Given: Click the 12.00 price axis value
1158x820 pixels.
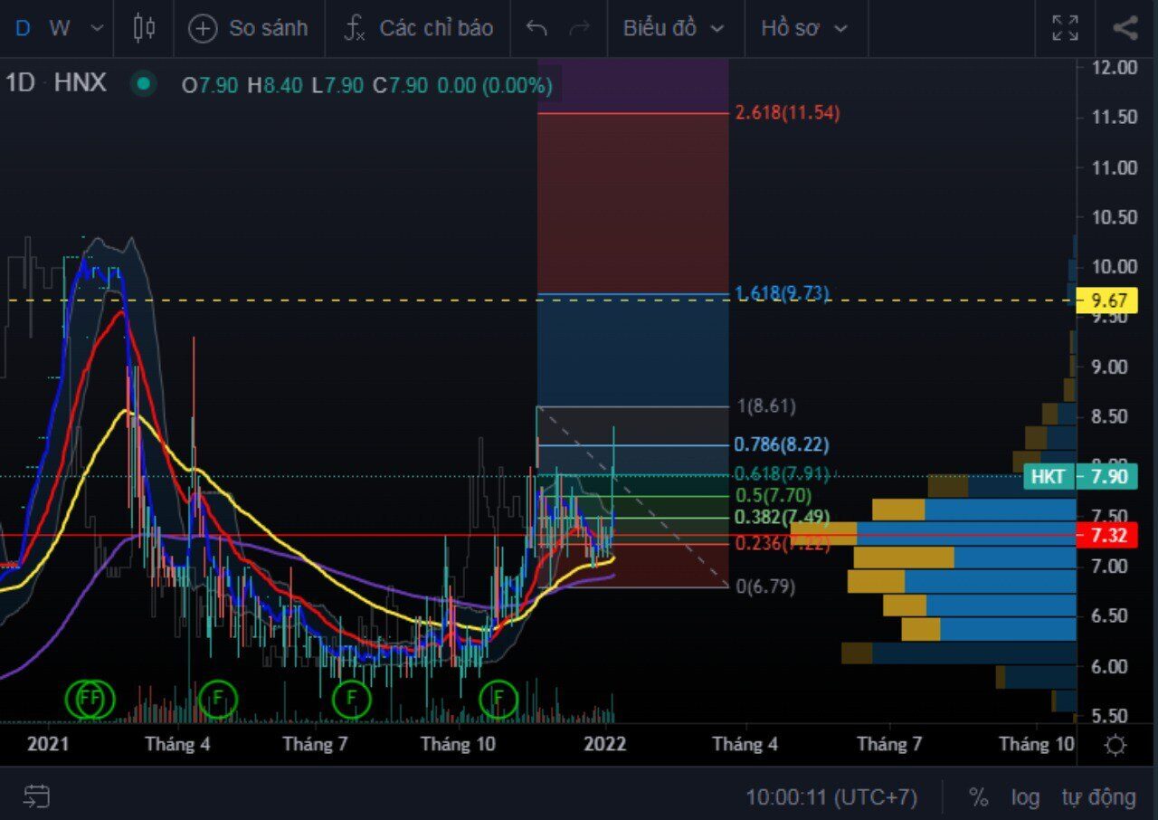Looking at the screenshot, I should pos(1114,67).
